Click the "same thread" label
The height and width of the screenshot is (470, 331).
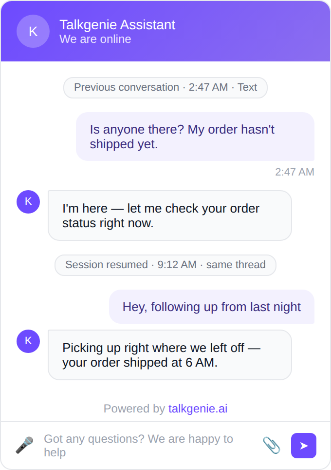236,265
